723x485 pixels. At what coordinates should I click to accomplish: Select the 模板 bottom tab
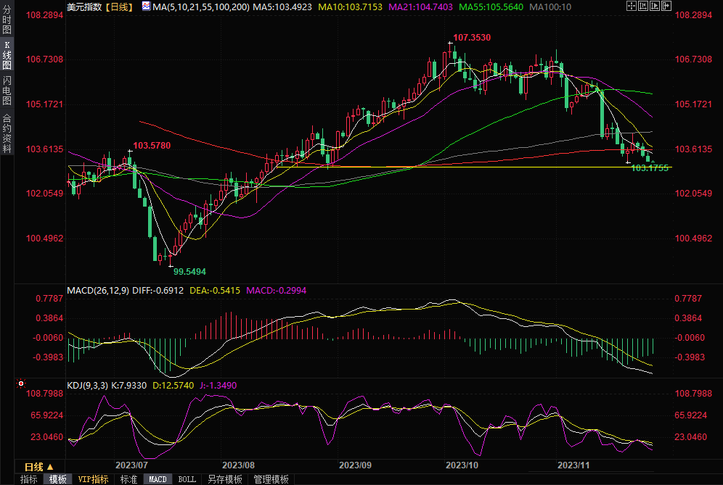[x=57, y=479]
